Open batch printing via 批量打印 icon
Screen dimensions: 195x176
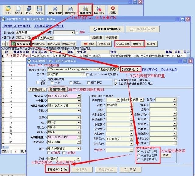point(85,10)
